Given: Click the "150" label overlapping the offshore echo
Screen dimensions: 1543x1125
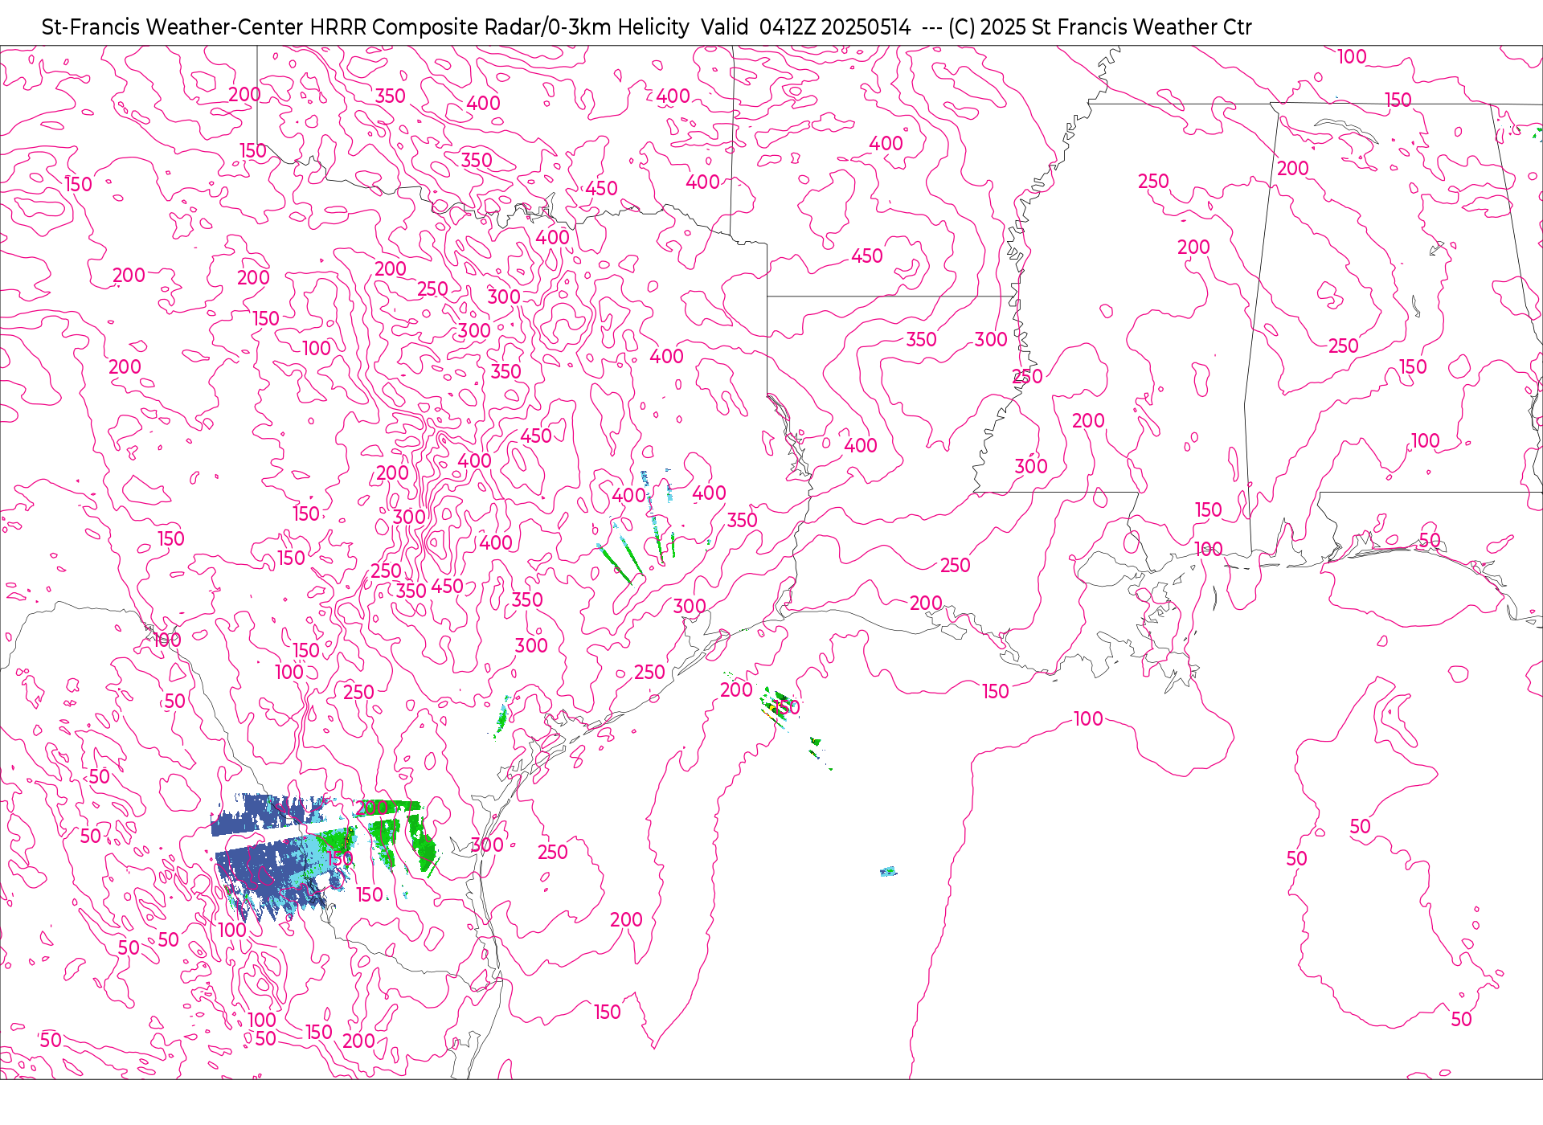Looking at the screenshot, I should coord(786,707).
